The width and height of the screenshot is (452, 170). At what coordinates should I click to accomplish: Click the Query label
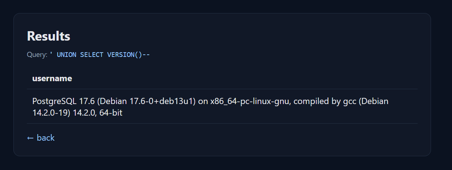(37, 55)
